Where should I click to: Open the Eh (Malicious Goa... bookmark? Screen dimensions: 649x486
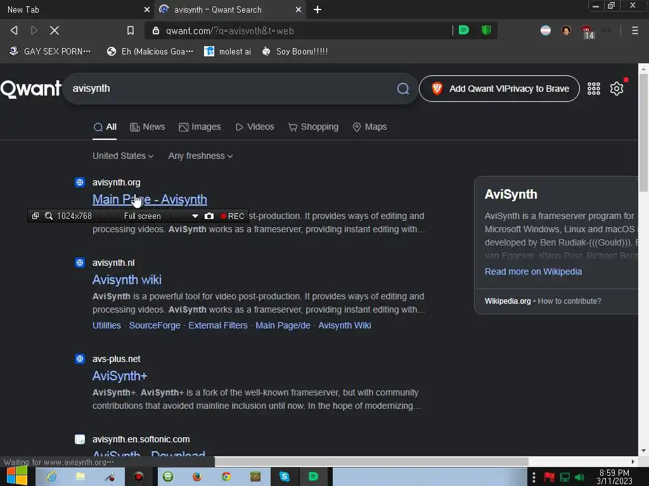(x=150, y=51)
